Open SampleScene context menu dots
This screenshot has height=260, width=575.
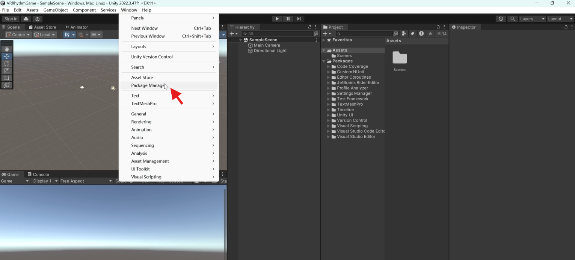coord(316,40)
